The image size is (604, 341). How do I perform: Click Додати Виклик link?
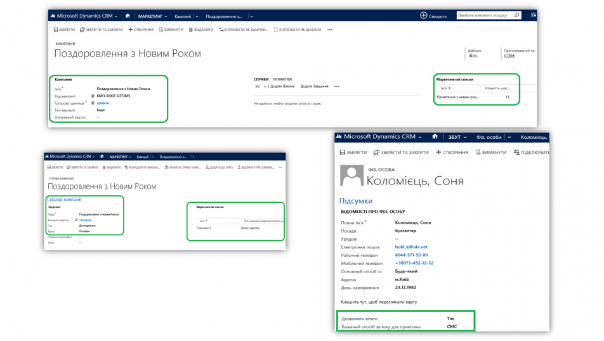(282, 87)
